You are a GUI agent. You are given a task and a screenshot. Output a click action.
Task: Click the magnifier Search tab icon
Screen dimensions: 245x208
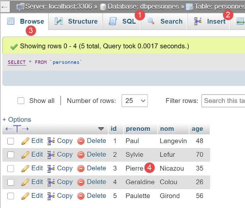151,21
